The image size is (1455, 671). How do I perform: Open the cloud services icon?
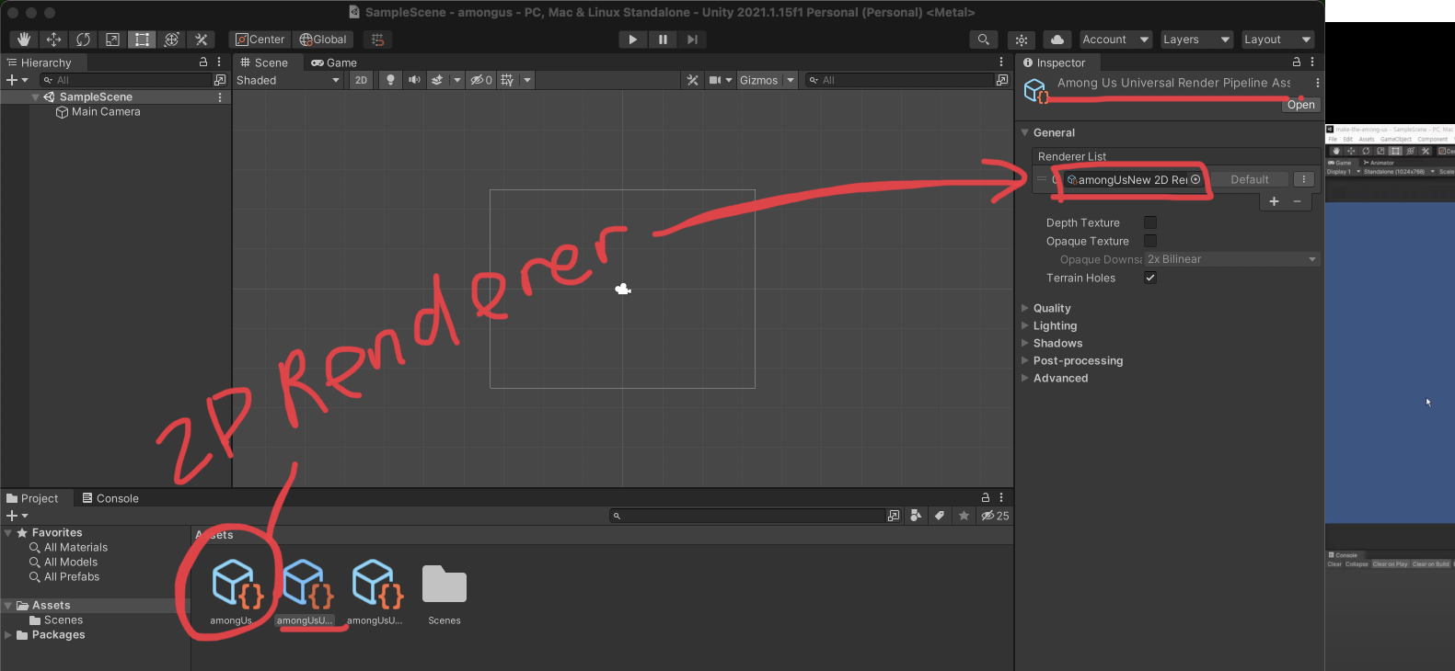(x=1057, y=40)
